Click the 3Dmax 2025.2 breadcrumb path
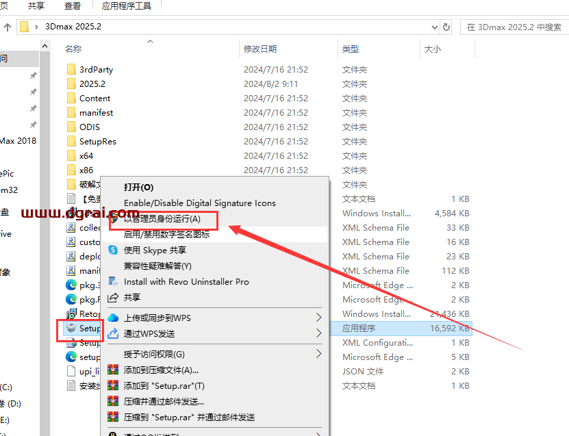 coord(73,27)
